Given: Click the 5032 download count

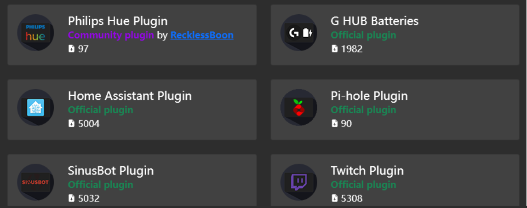Looking at the screenshot, I should 88,198.
